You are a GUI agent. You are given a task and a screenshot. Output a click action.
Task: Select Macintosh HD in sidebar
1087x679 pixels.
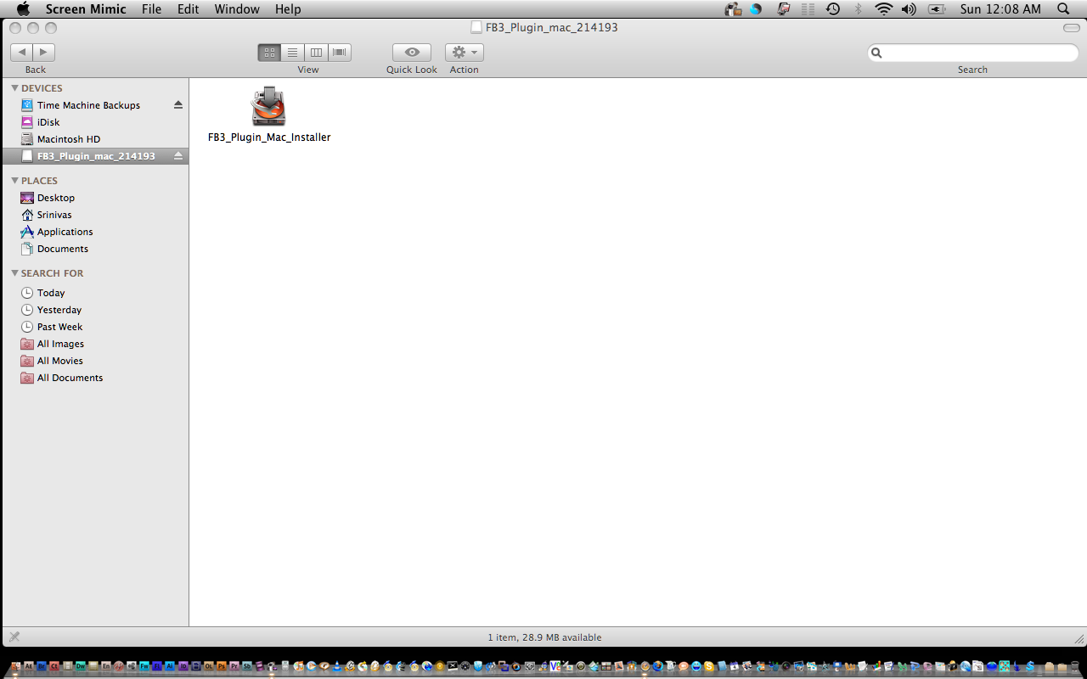coord(68,139)
